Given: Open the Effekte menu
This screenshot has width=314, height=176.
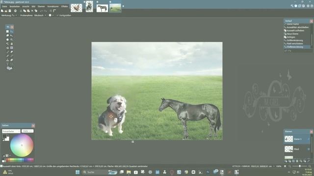Looking at the screenshot, I should [x=64, y=6].
